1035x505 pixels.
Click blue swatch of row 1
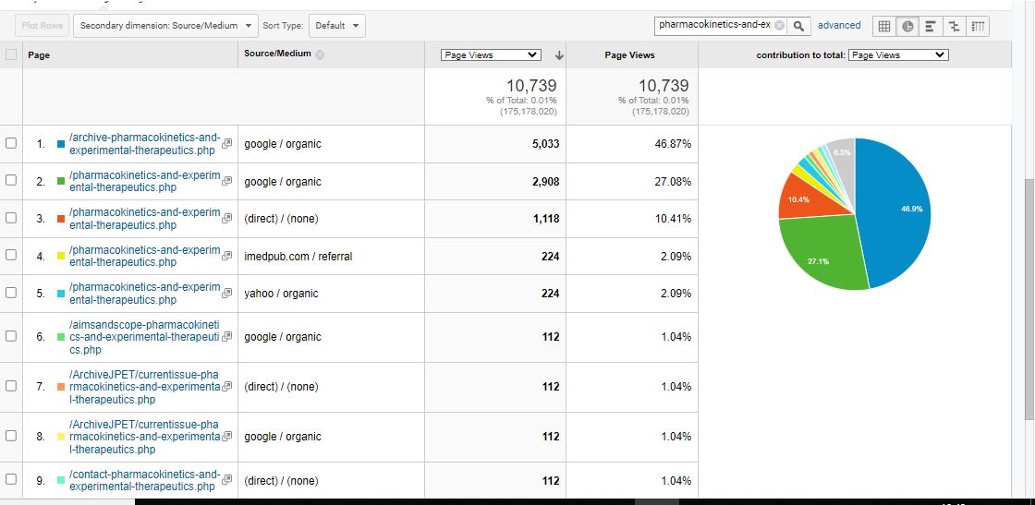tap(61, 144)
